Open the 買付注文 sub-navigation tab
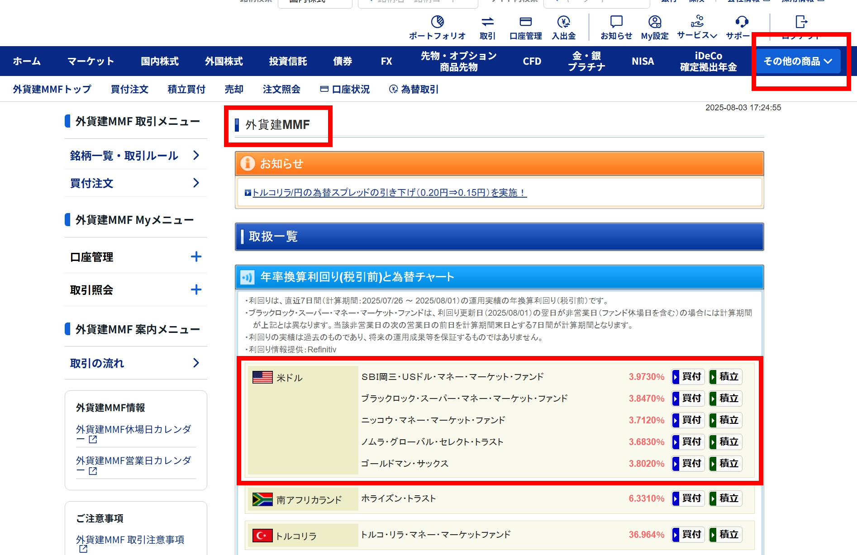Image resolution: width=857 pixels, height=555 pixels. click(129, 89)
